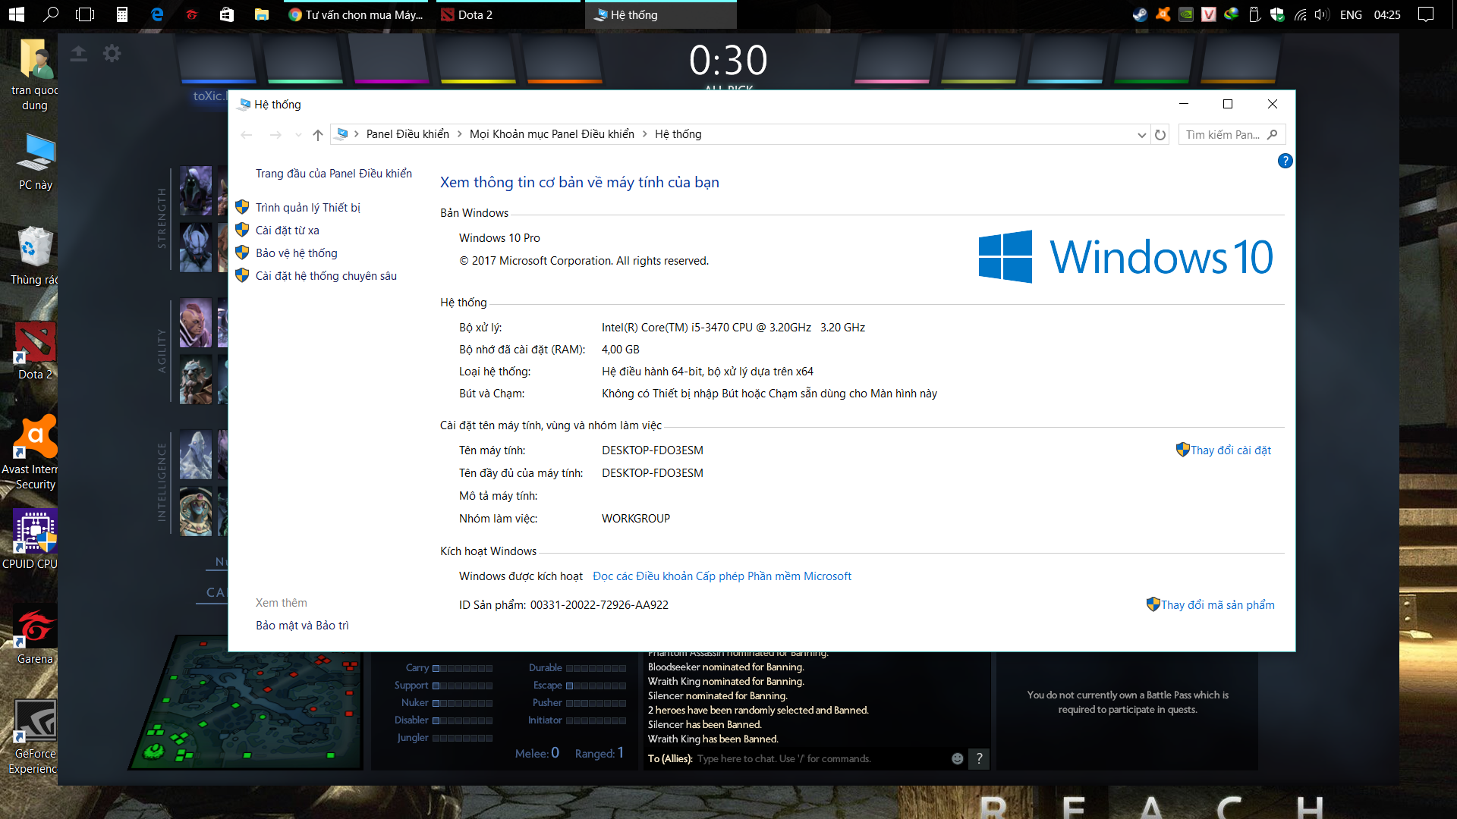This screenshot has width=1457, height=819.
Task: Open the Action Center notifications icon
Action: 1426,14
